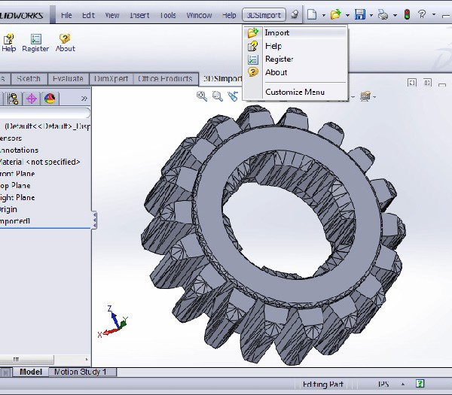Expand the Open dropdown arrow

click(347, 15)
